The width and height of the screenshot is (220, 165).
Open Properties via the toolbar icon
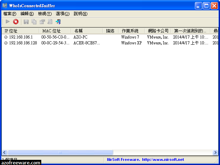[42, 22]
